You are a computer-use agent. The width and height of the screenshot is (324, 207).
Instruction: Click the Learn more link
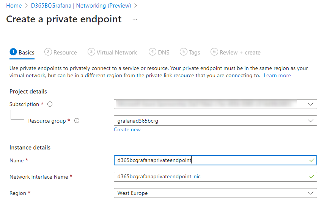[277, 75]
